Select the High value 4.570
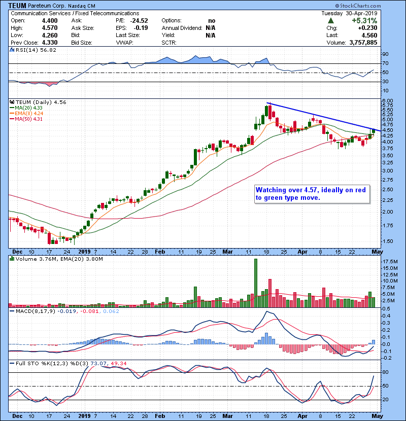The height and width of the screenshot is (421, 406). [x=50, y=28]
